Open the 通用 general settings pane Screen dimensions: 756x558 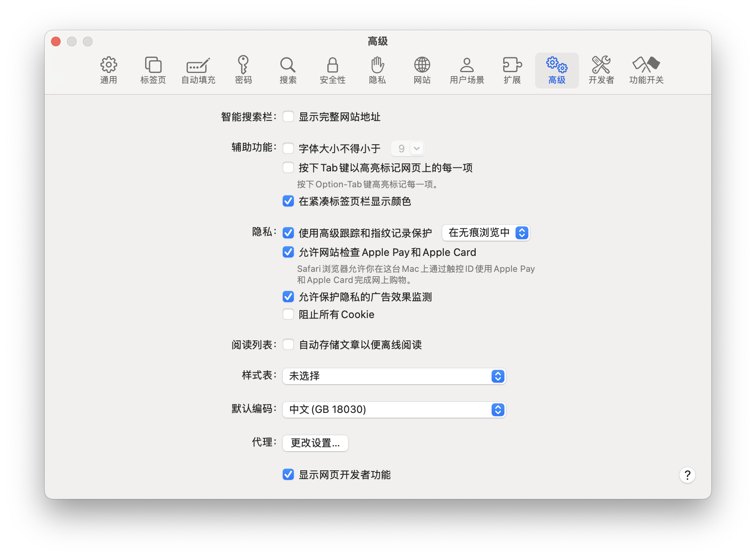pyautogui.click(x=108, y=71)
